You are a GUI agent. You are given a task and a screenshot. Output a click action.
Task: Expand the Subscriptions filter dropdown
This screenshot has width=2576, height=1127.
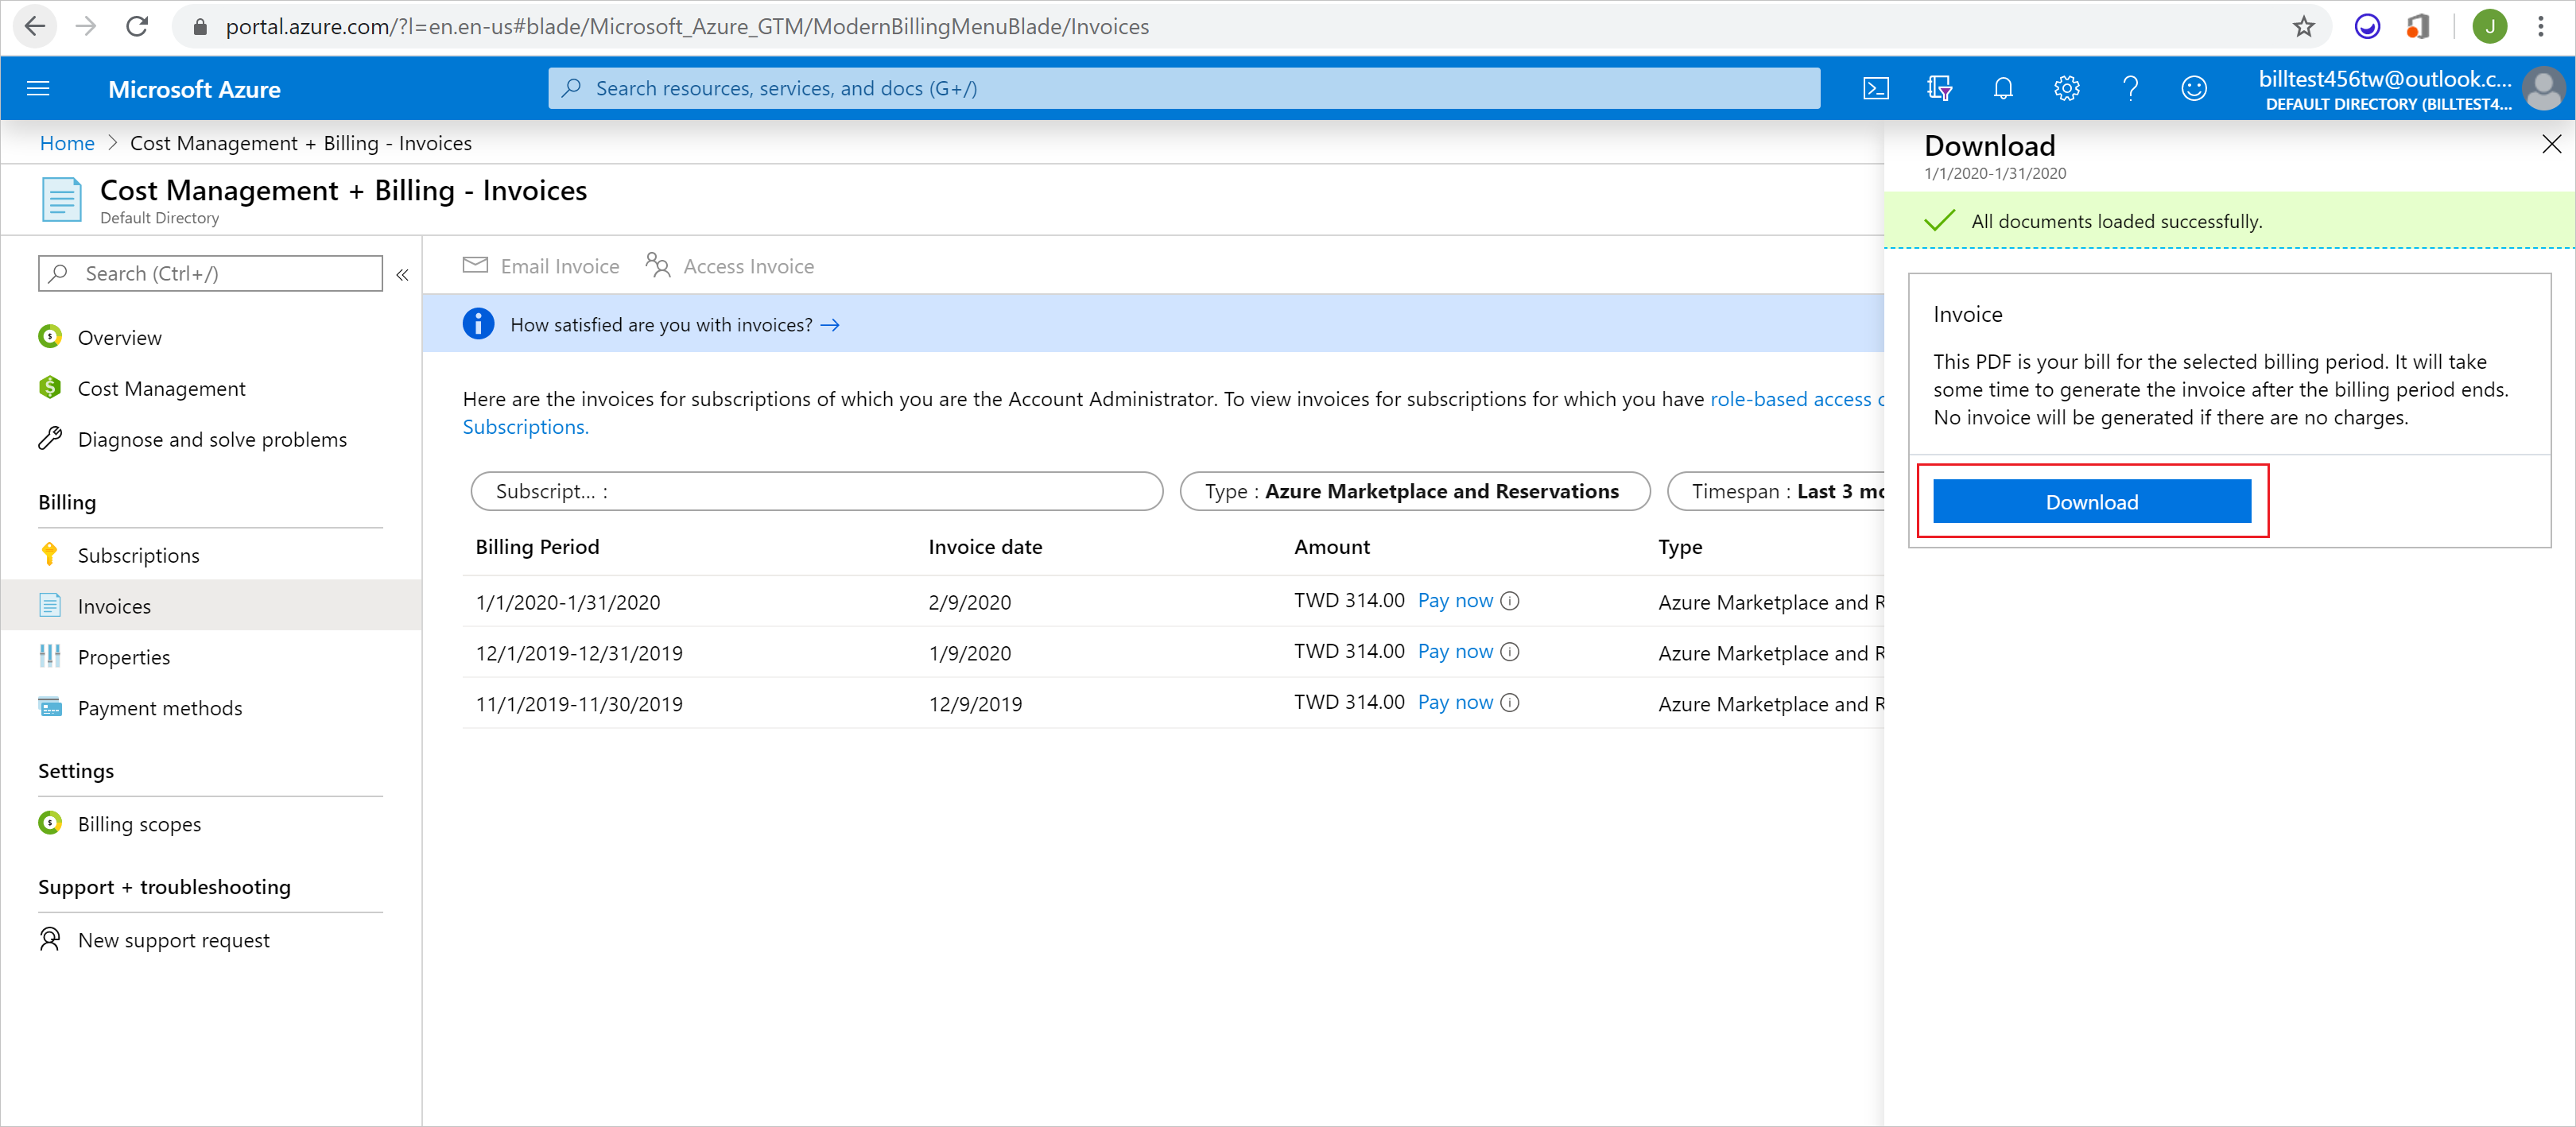815,490
